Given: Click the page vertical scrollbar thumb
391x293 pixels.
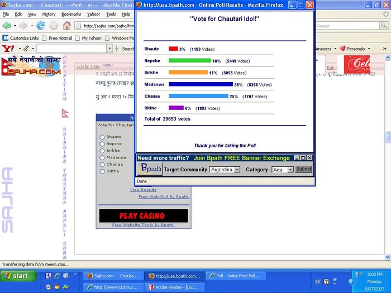Looking at the screenshot, I should click(388, 137).
